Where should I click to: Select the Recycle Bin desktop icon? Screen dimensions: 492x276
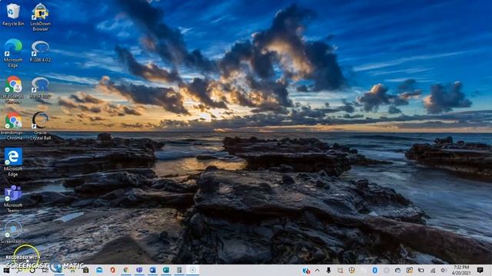pyautogui.click(x=13, y=15)
